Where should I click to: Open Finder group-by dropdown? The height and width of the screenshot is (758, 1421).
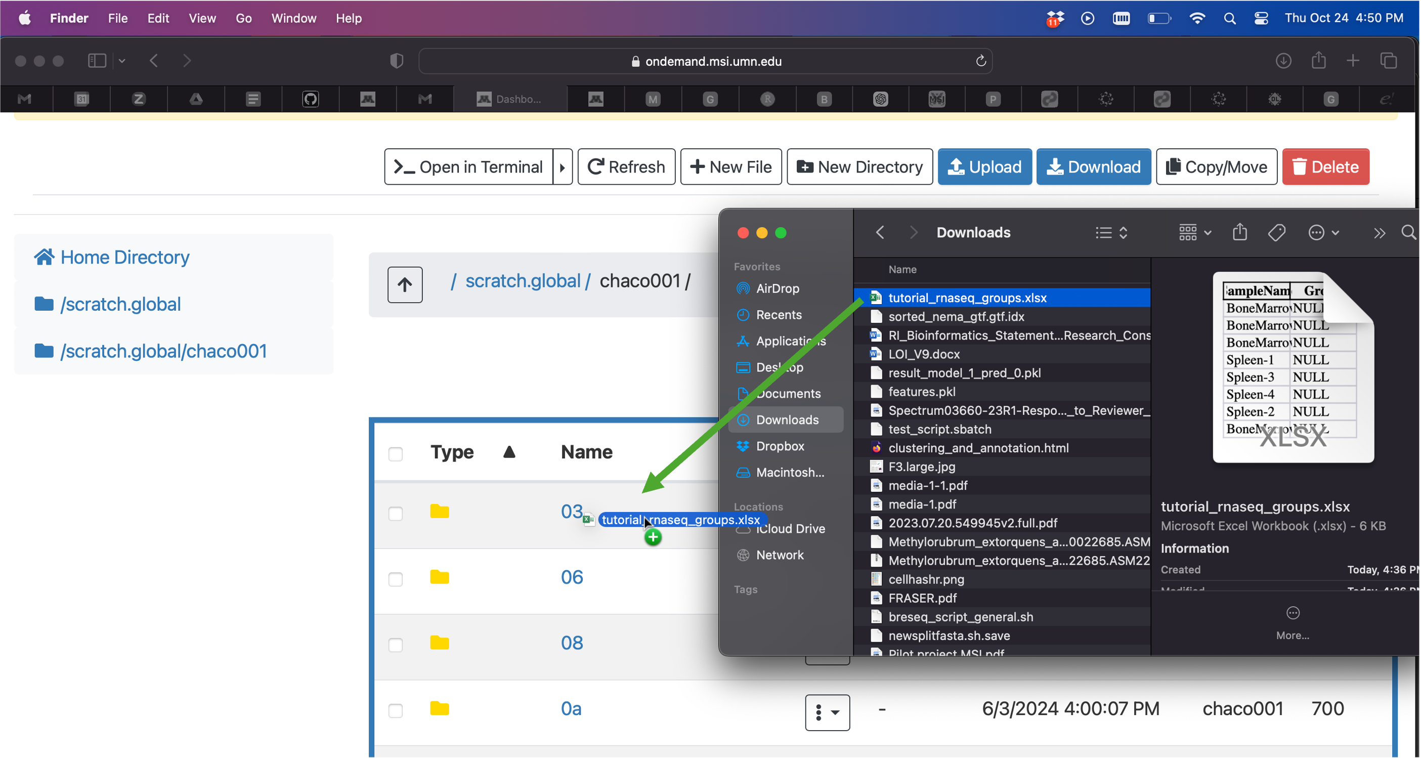coord(1195,233)
